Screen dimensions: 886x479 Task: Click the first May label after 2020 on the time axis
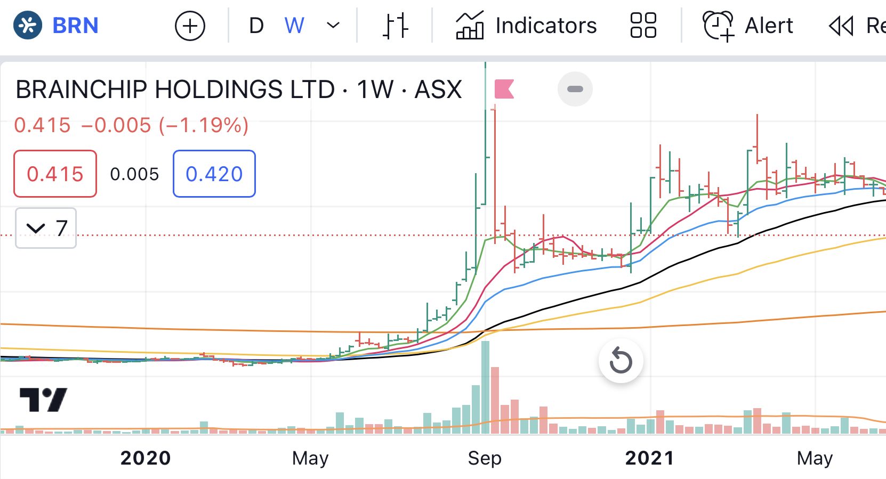[x=310, y=459]
